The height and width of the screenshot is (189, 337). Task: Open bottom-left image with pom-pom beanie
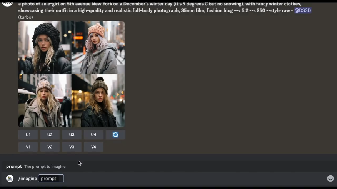(45, 101)
